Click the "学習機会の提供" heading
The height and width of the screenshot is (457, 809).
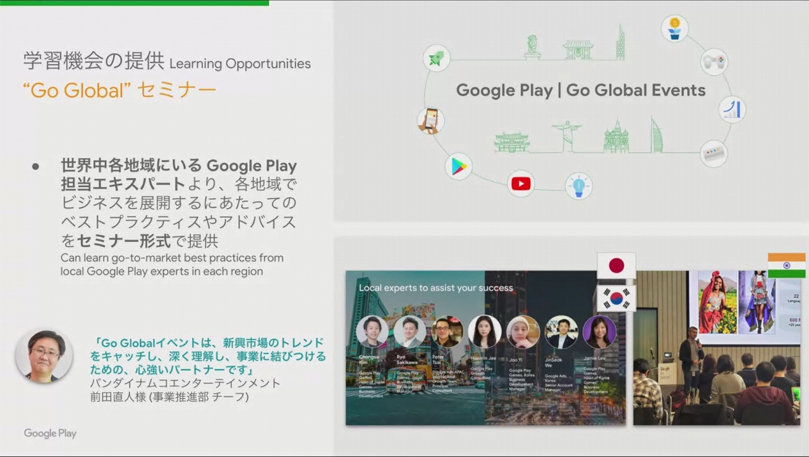(x=94, y=61)
